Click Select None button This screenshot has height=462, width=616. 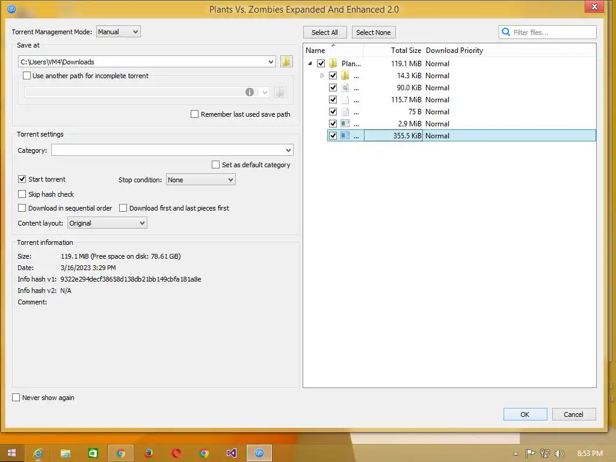[x=374, y=32]
